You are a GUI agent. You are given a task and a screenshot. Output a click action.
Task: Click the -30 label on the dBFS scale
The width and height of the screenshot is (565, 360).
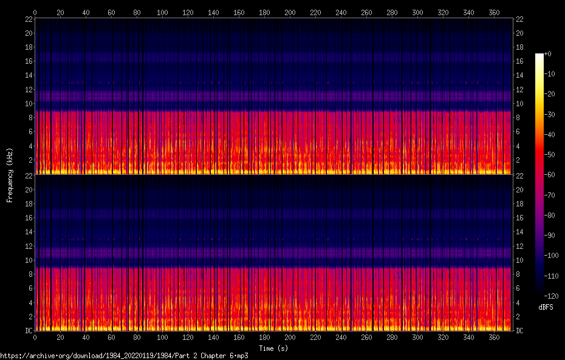(551, 115)
